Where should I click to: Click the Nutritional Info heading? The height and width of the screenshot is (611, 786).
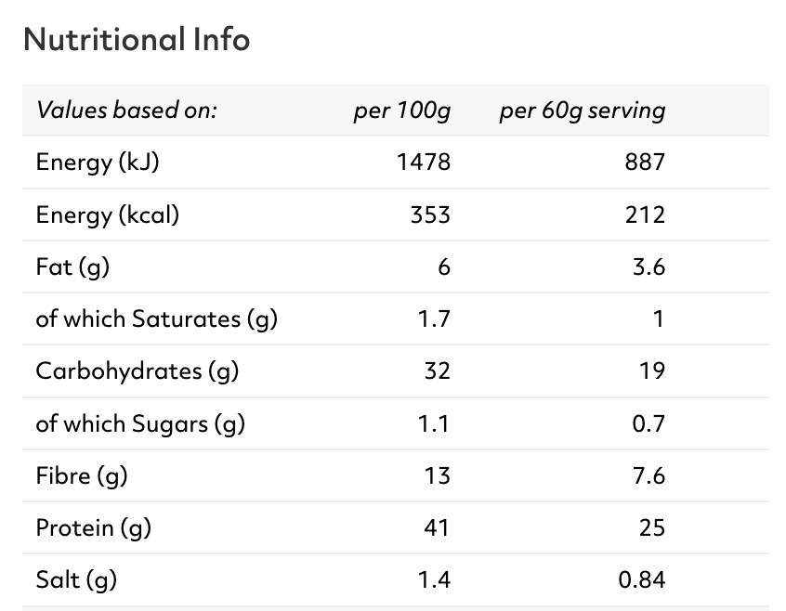coord(136,40)
